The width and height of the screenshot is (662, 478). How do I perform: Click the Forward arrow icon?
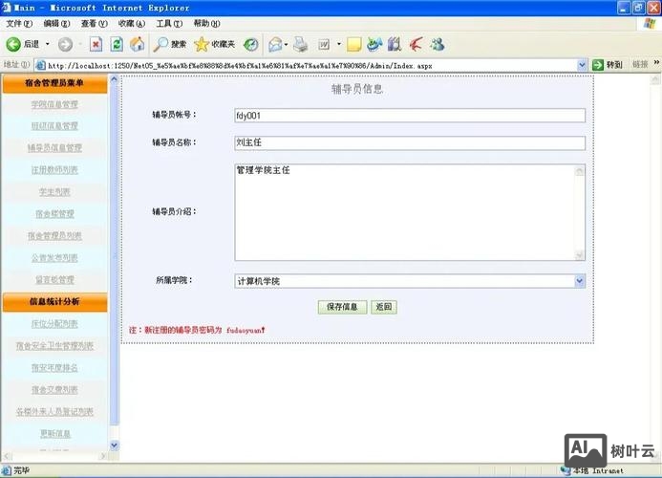65,44
